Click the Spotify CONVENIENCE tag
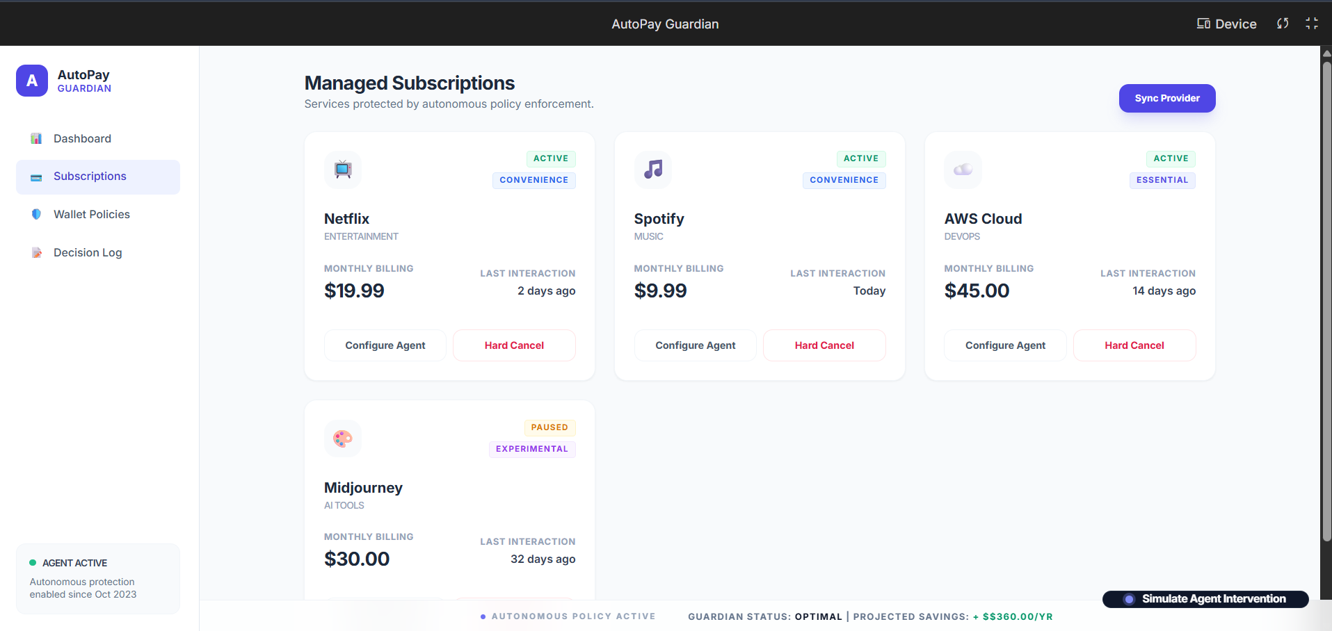The height and width of the screenshot is (631, 1332). tap(844, 180)
